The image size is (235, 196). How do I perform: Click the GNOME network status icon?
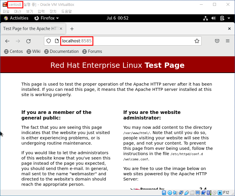click(x=205, y=18)
